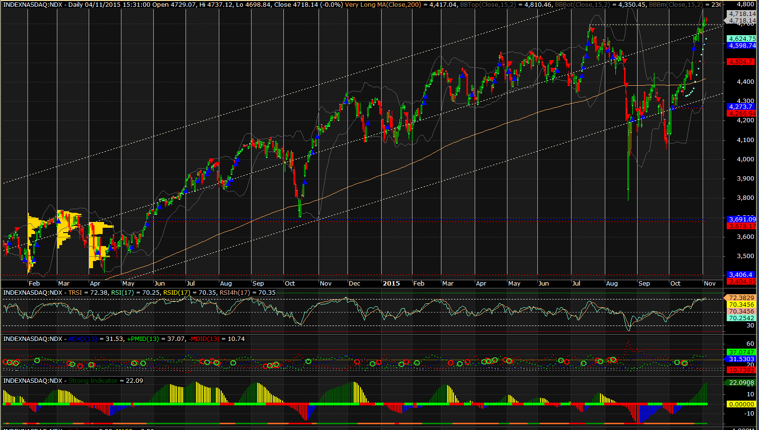Image resolution: width=759 pixels, height=430 pixels.
Task: Click the green '+PMID(13)' indicator label
Action: [143, 339]
